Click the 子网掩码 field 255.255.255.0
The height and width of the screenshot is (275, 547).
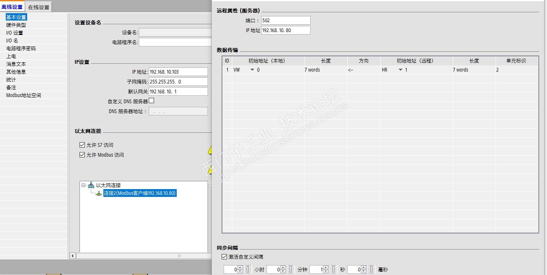[x=178, y=82]
